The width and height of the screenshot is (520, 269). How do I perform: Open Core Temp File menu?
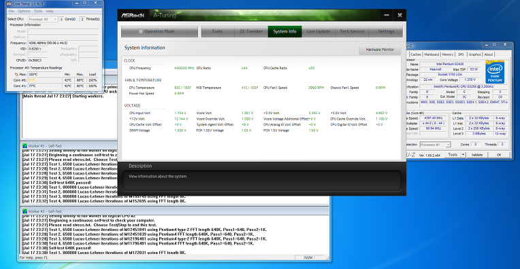[12, 11]
